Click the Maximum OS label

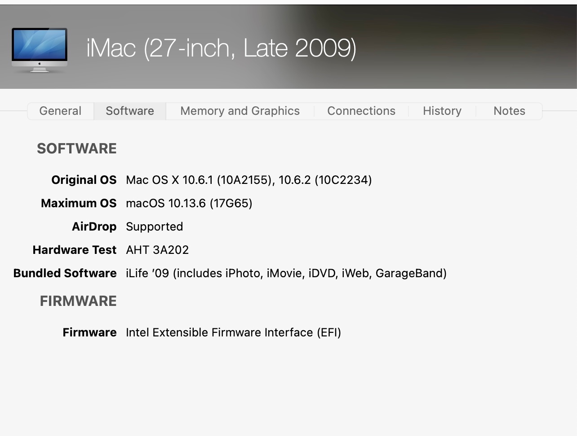pos(79,203)
